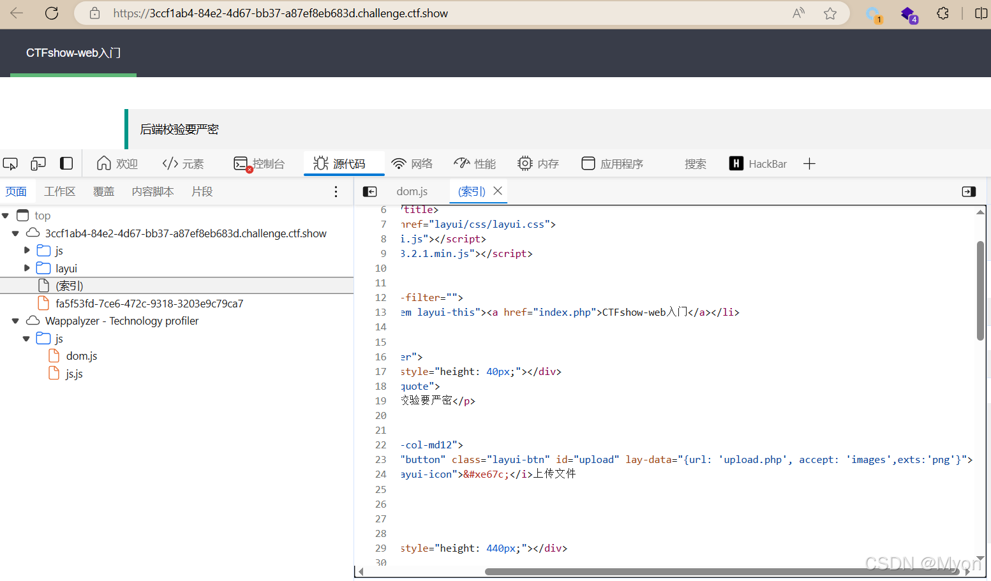This screenshot has height=581, width=991.
Task: Open the 网络 network tab
Action: pos(412,164)
